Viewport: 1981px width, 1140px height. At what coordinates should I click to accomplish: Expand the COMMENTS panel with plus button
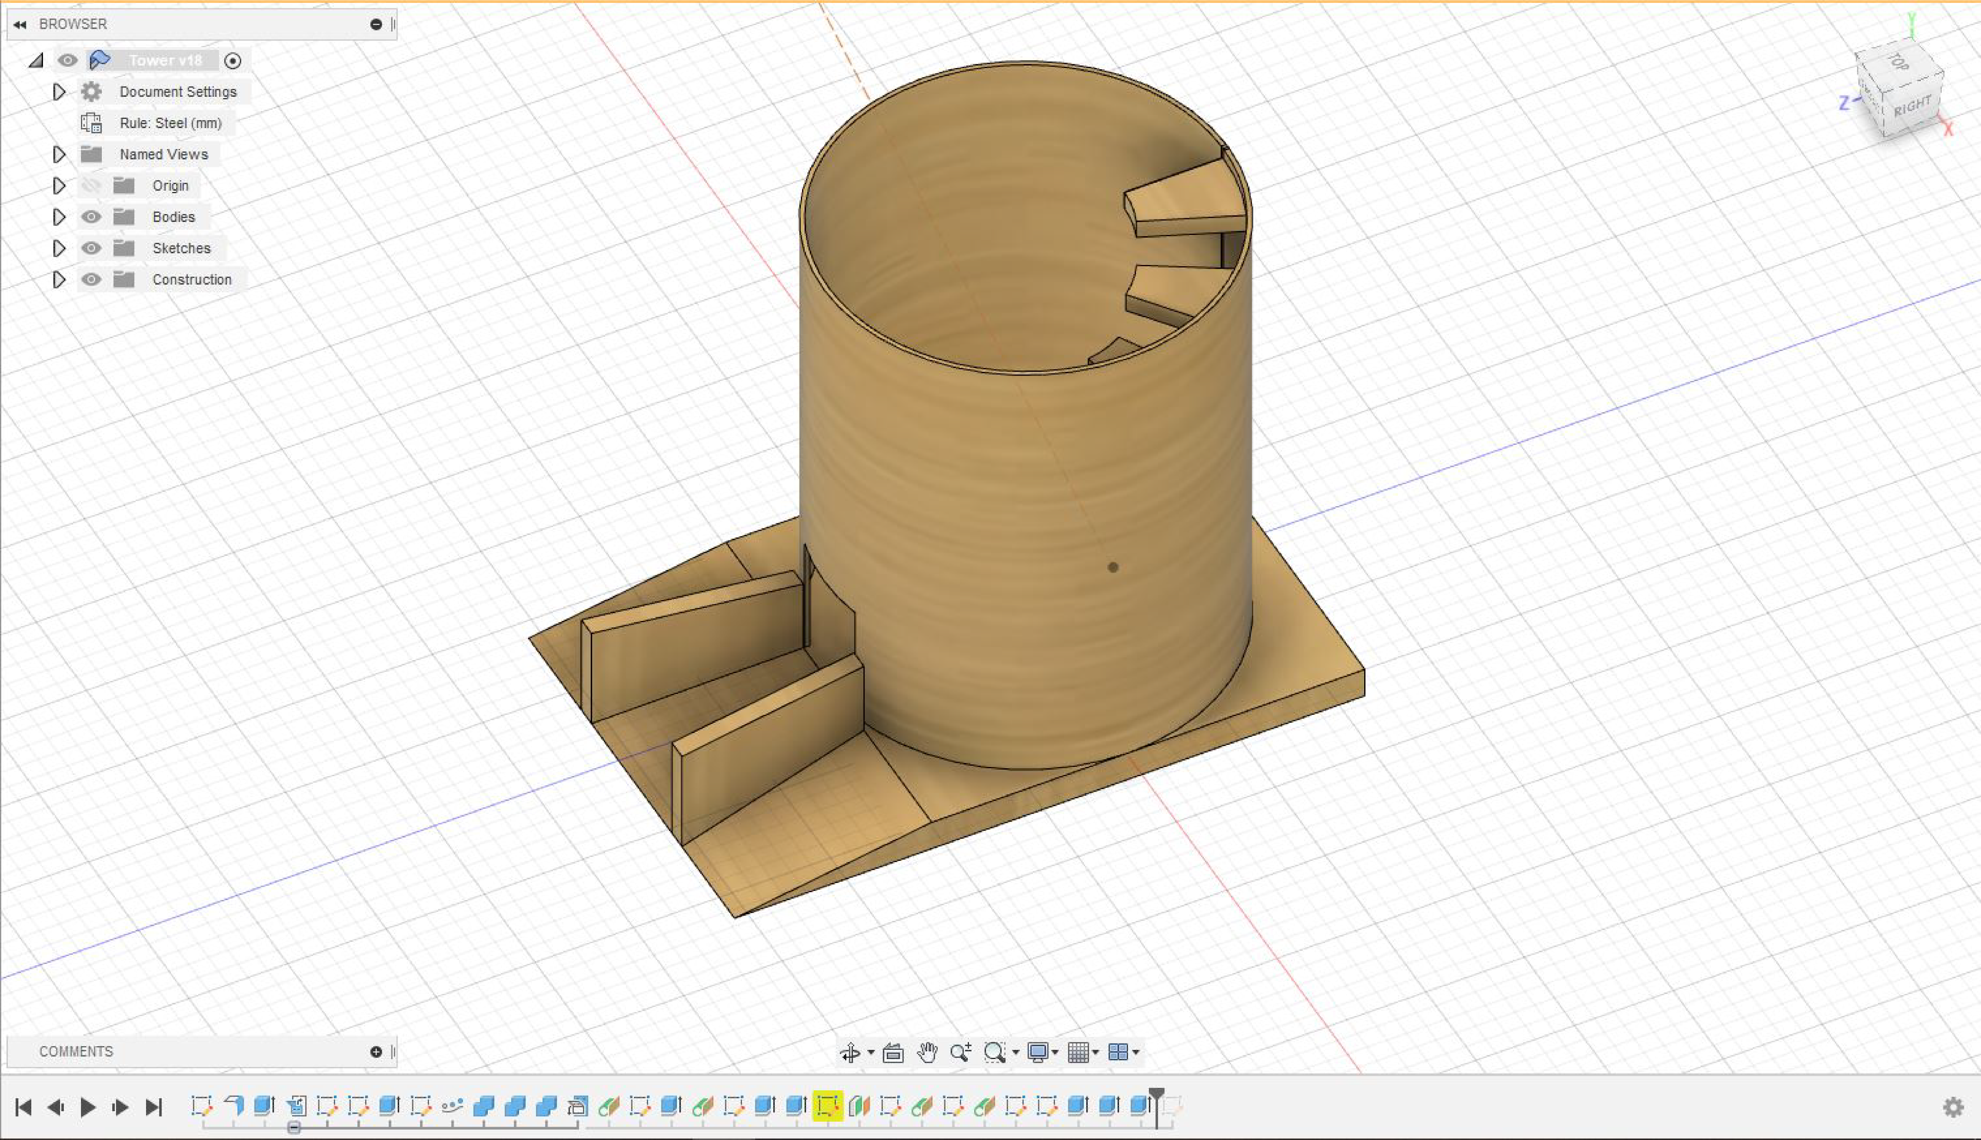click(x=376, y=1052)
